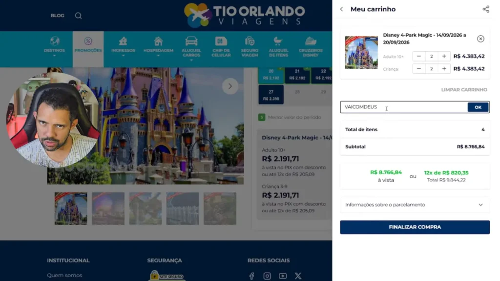The image size is (500, 281).
Task: Select calendar day 21
Action: [x=297, y=75]
